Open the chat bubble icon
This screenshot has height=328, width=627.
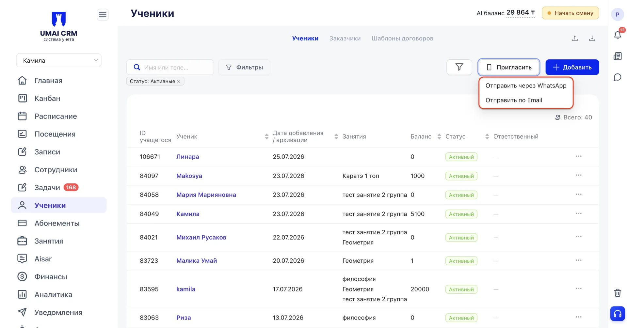coord(618,77)
